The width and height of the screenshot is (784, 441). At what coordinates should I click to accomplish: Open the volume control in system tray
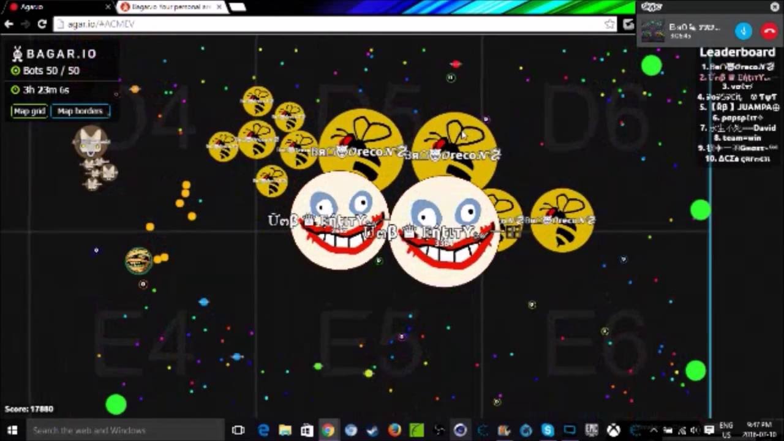[694, 430]
